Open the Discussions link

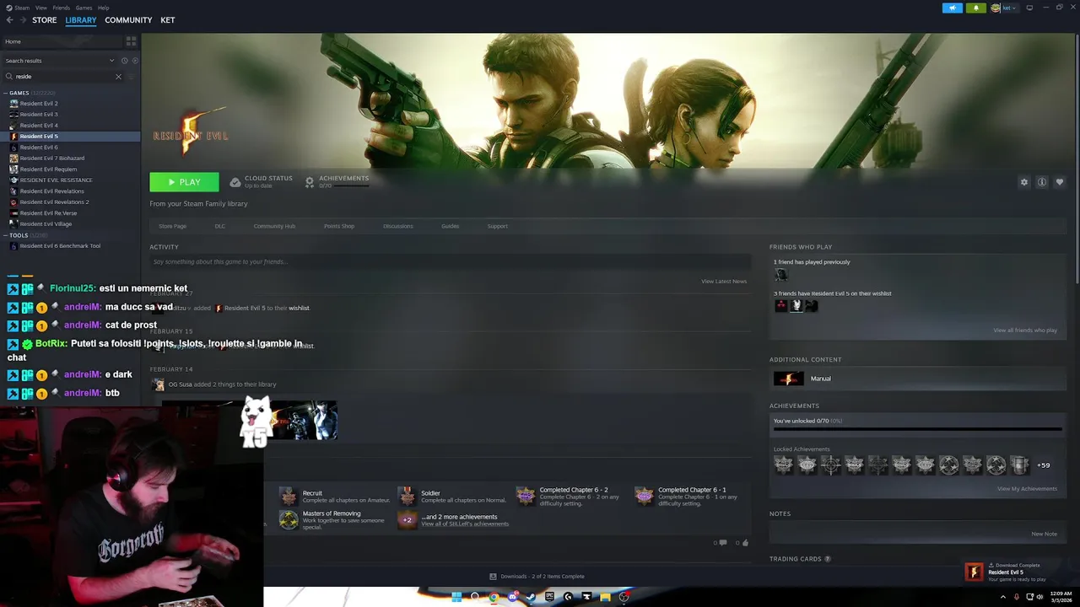(398, 226)
